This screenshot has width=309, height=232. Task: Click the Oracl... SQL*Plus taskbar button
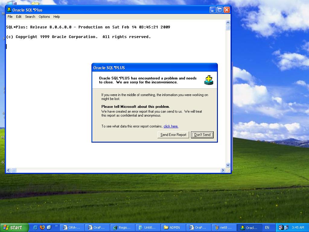pyautogui.click(x=249, y=227)
